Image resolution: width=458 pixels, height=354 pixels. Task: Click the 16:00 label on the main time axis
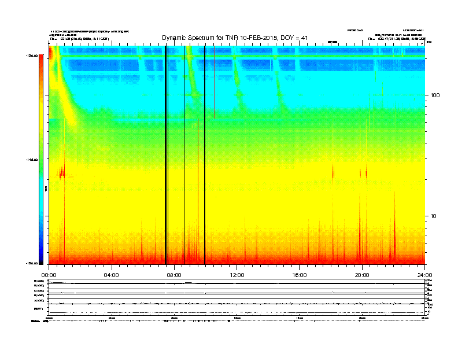[x=300, y=275]
